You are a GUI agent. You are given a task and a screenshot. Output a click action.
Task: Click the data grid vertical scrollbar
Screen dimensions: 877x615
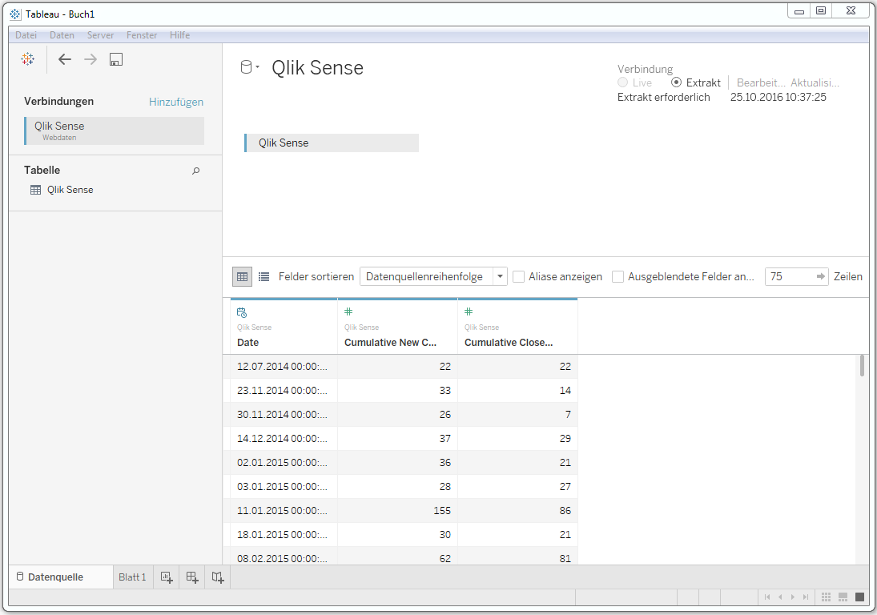click(x=862, y=366)
